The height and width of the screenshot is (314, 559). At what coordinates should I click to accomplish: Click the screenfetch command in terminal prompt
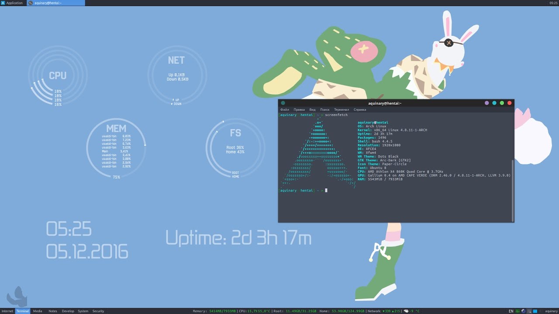336,115
